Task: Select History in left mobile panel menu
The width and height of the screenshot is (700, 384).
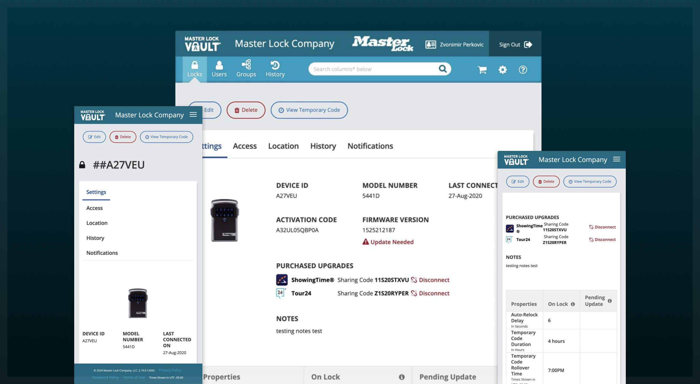Action: [x=95, y=238]
